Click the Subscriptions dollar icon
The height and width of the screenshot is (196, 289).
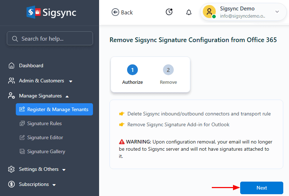tap(12, 184)
